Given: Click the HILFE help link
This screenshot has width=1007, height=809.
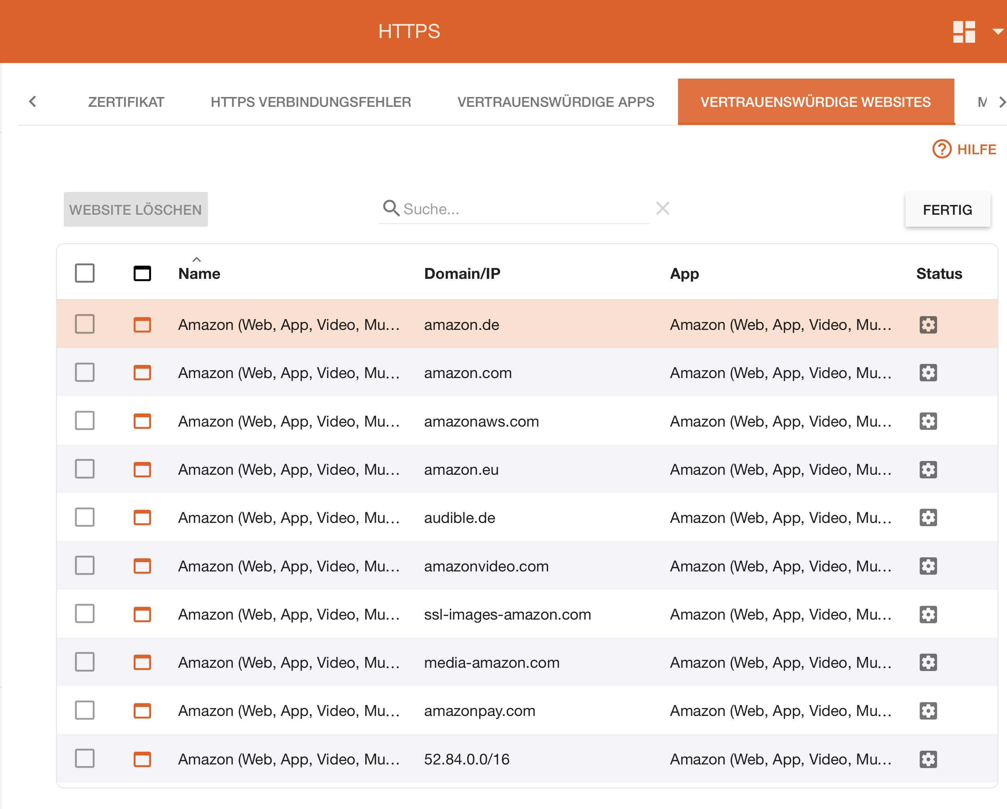Looking at the screenshot, I should [x=965, y=150].
